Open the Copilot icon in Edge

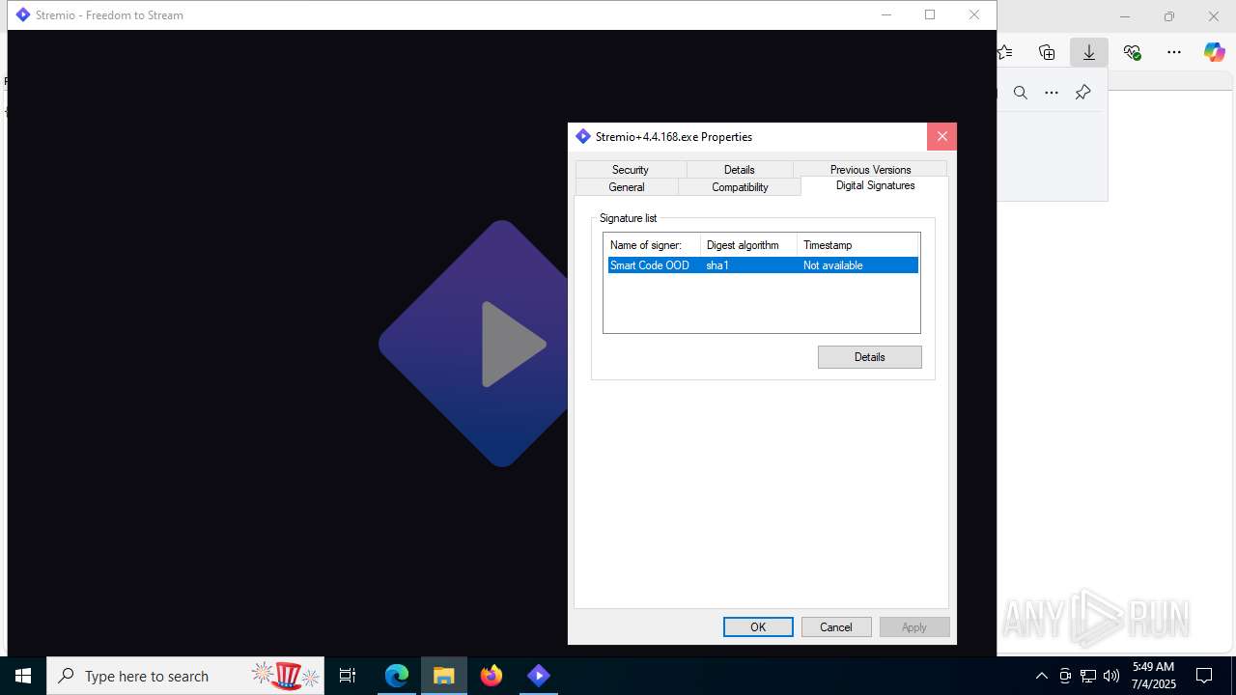click(x=1215, y=52)
